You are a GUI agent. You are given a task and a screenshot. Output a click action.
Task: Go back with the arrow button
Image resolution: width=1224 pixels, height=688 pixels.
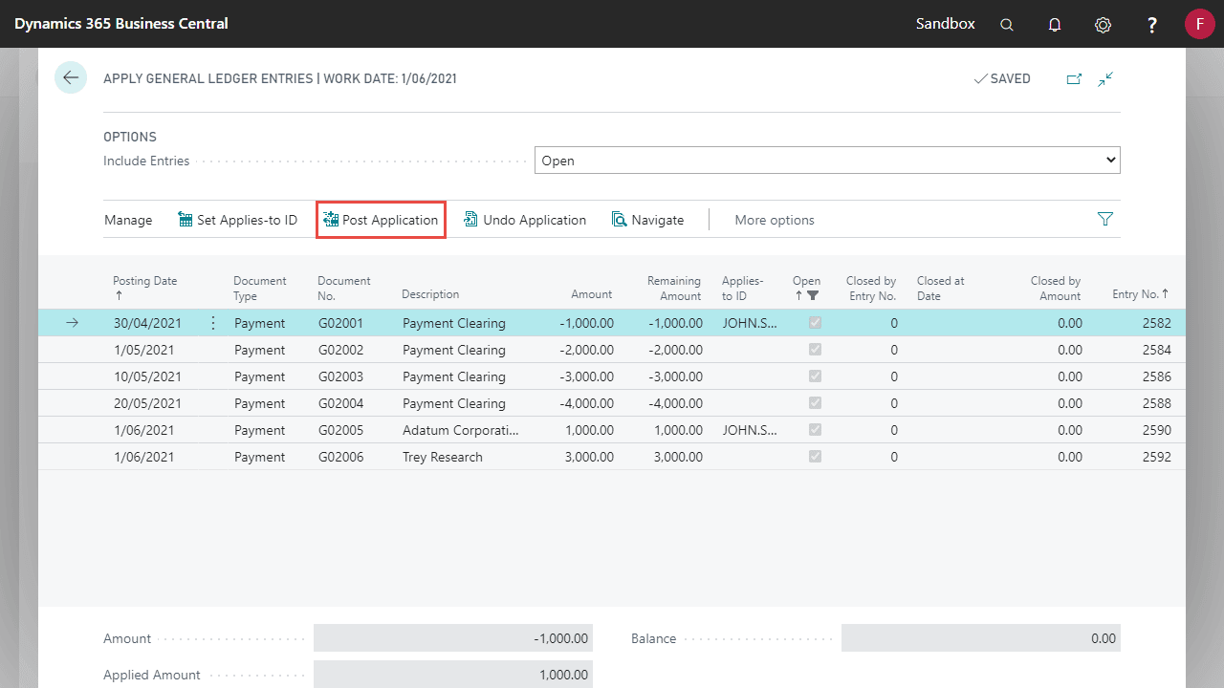pyautogui.click(x=71, y=77)
